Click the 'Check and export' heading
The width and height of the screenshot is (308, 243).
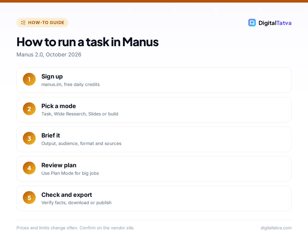pos(67,195)
